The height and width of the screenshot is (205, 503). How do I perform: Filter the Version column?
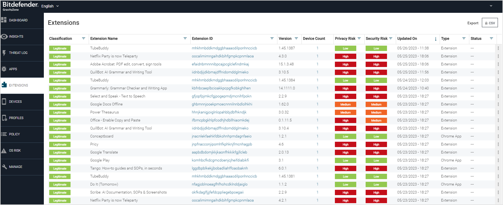click(296, 38)
